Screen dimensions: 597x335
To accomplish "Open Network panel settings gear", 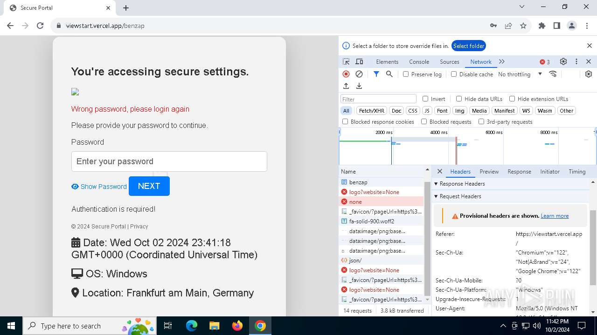I will (x=589, y=74).
